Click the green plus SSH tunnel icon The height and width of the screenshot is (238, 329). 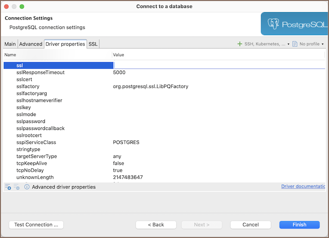coord(240,44)
